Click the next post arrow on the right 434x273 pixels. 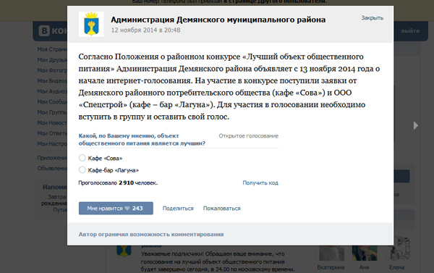click(x=415, y=125)
